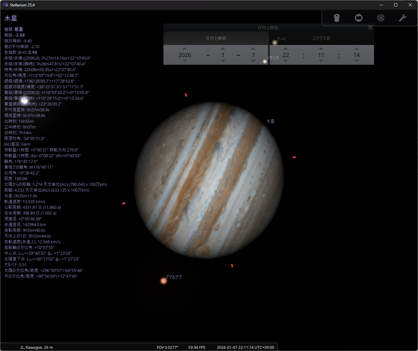The image size is (418, 351).
Task: Decrement the day value 7 with down arrow
Action: [253, 61]
